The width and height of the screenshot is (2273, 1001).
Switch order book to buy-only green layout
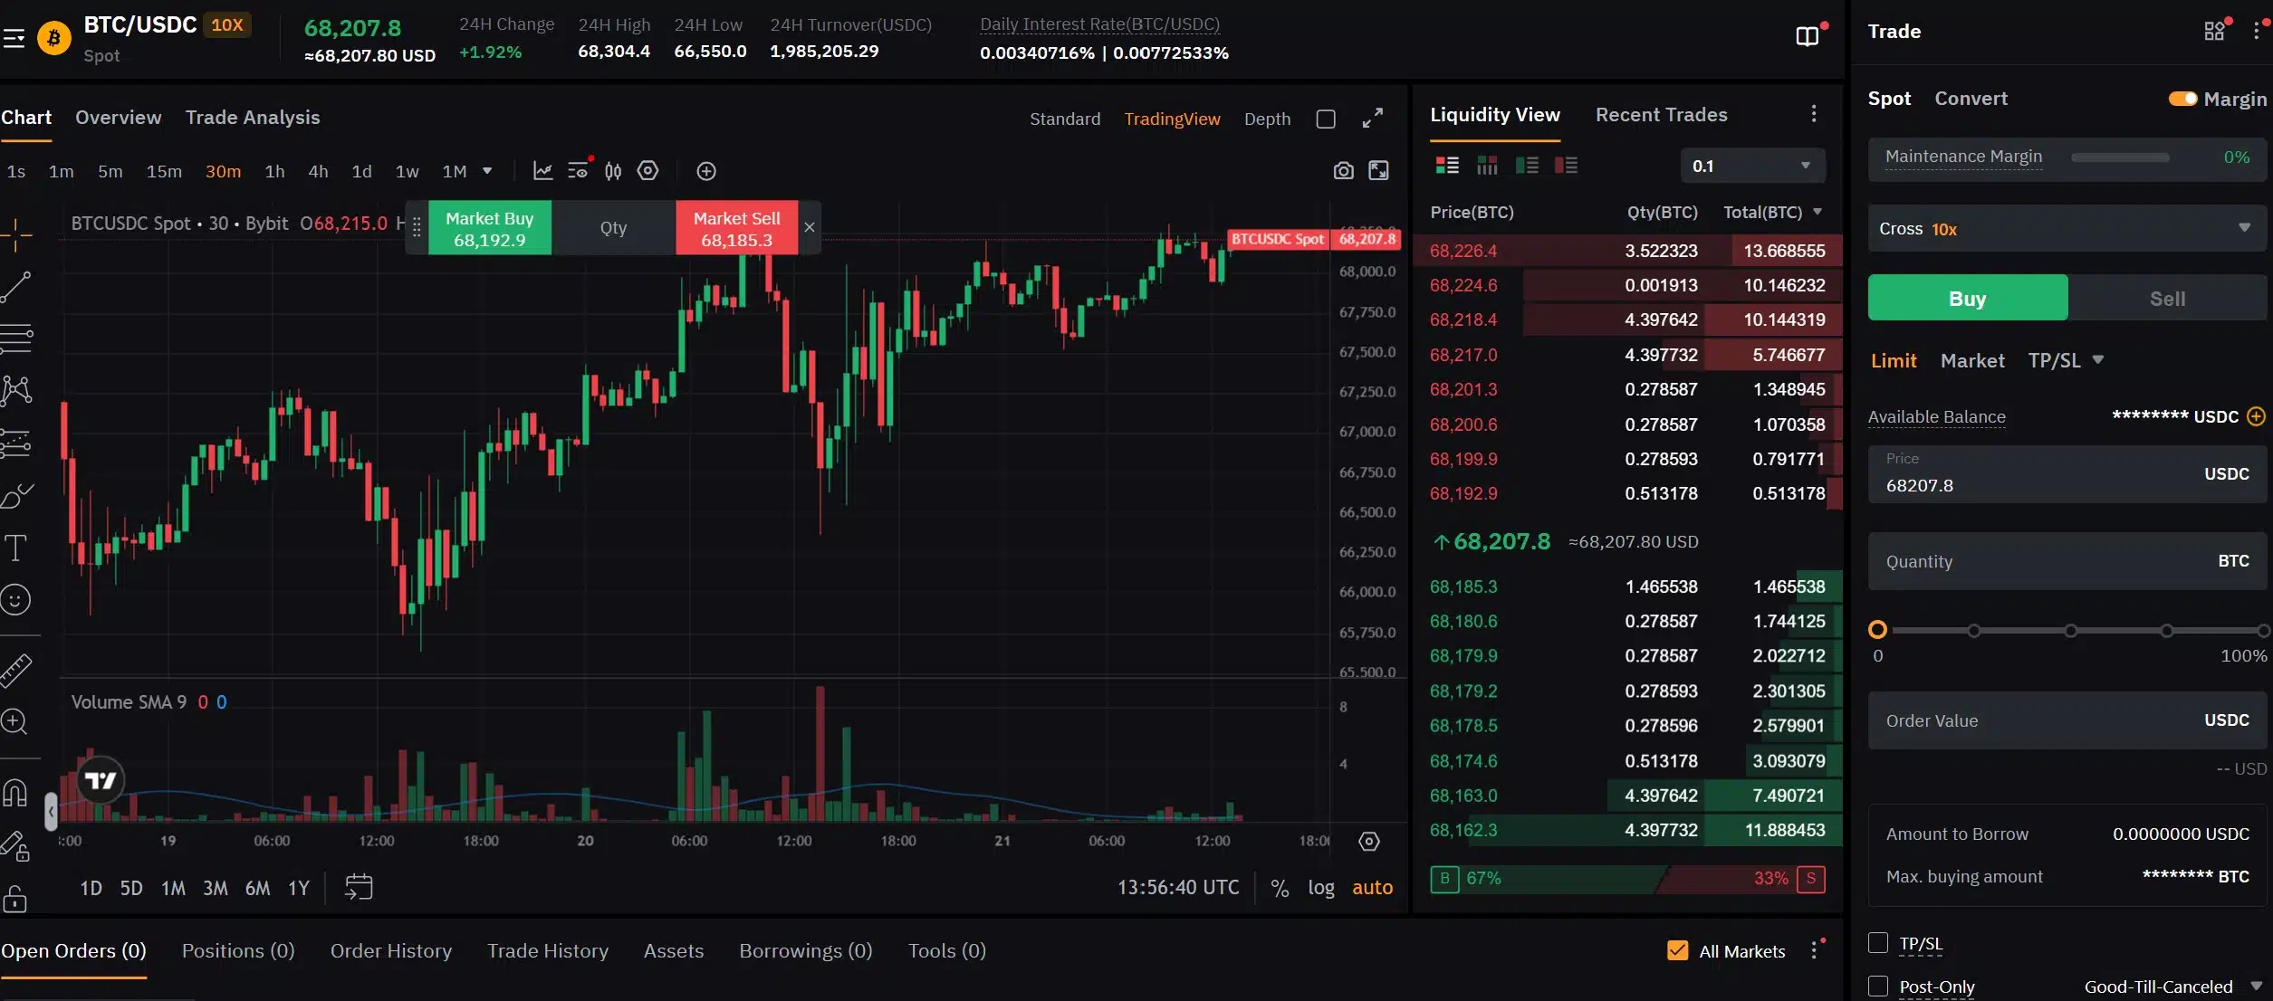click(x=1528, y=166)
